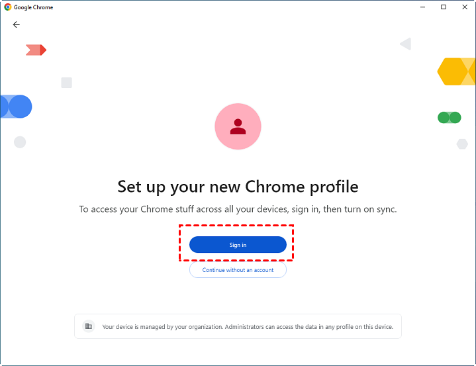Click the organization building icon

pyautogui.click(x=88, y=326)
